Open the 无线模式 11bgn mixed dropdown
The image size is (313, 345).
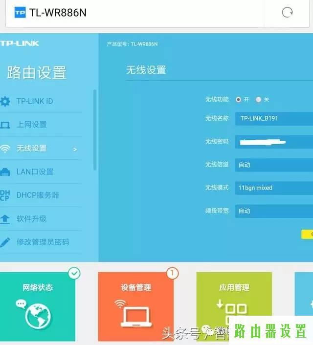pyautogui.click(x=274, y=188)
